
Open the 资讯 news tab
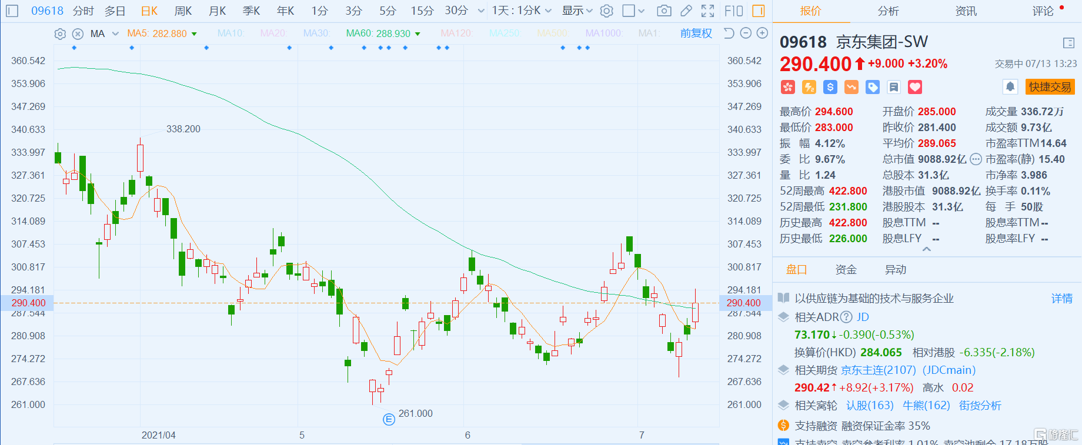(x=966, y=11)
